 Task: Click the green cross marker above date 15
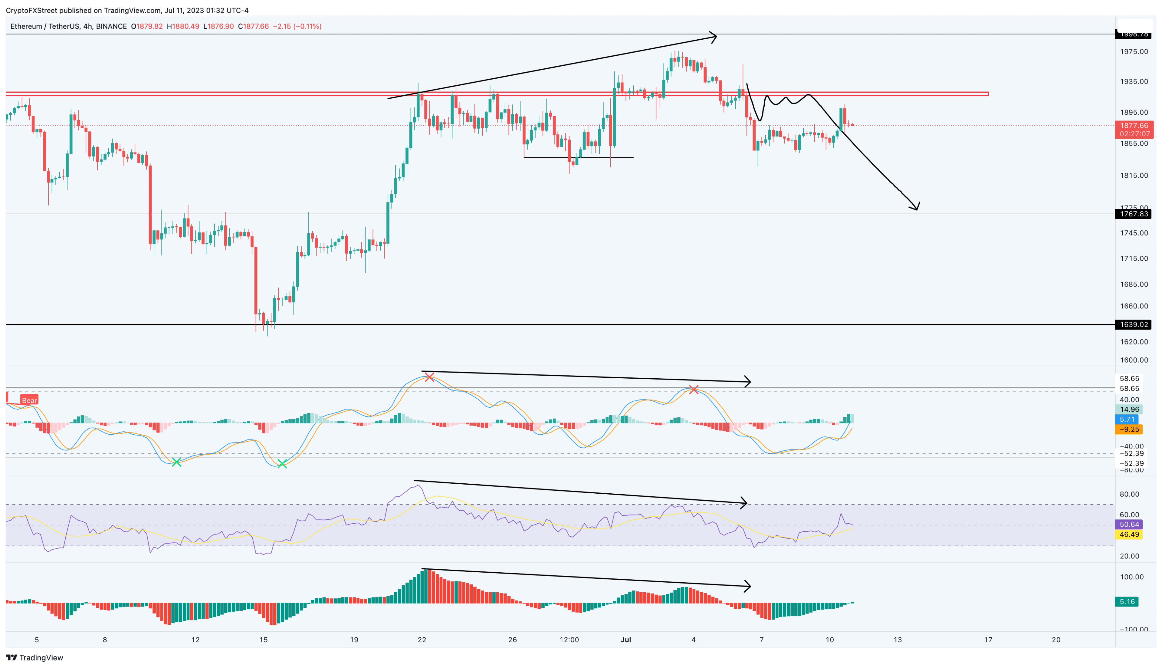click(282, 464)
